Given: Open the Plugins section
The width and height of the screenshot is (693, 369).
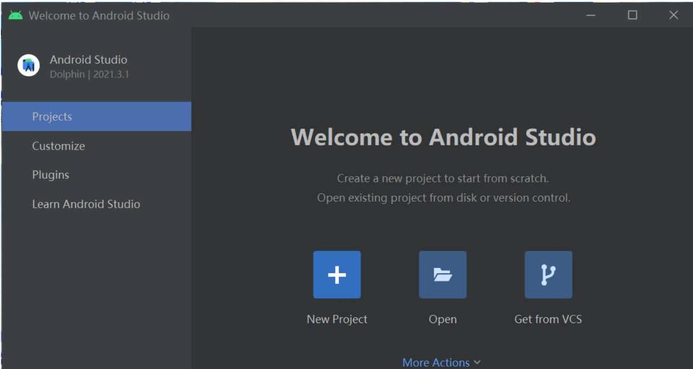Looking at the screenshot, I should click(50, 175).
